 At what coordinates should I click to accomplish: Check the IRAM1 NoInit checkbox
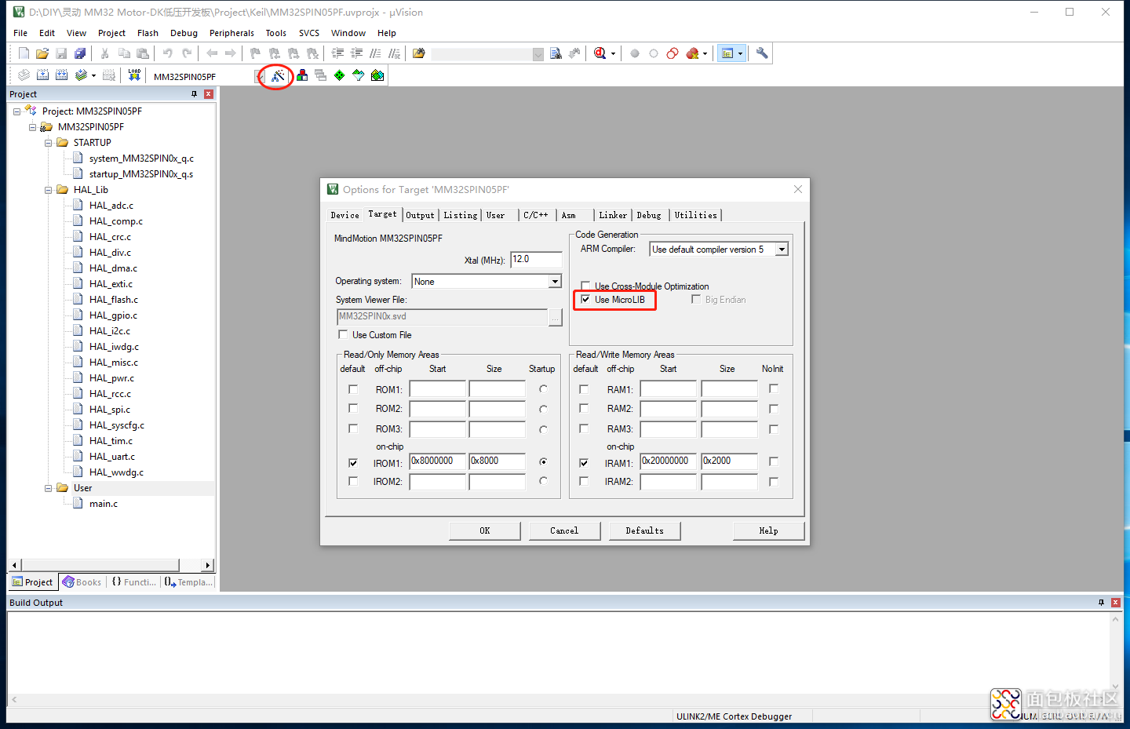774,461
